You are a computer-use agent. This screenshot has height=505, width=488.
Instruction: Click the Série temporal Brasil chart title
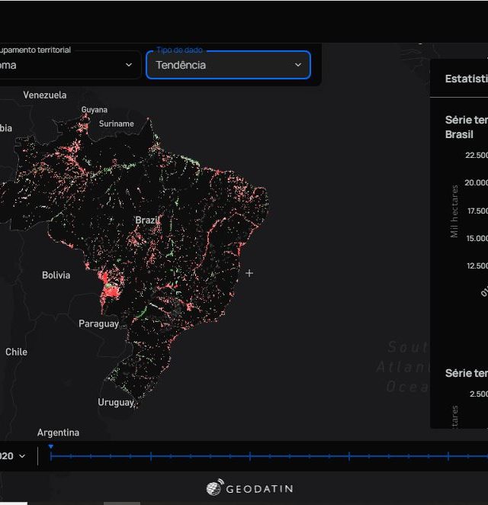(x=466, y=127)
